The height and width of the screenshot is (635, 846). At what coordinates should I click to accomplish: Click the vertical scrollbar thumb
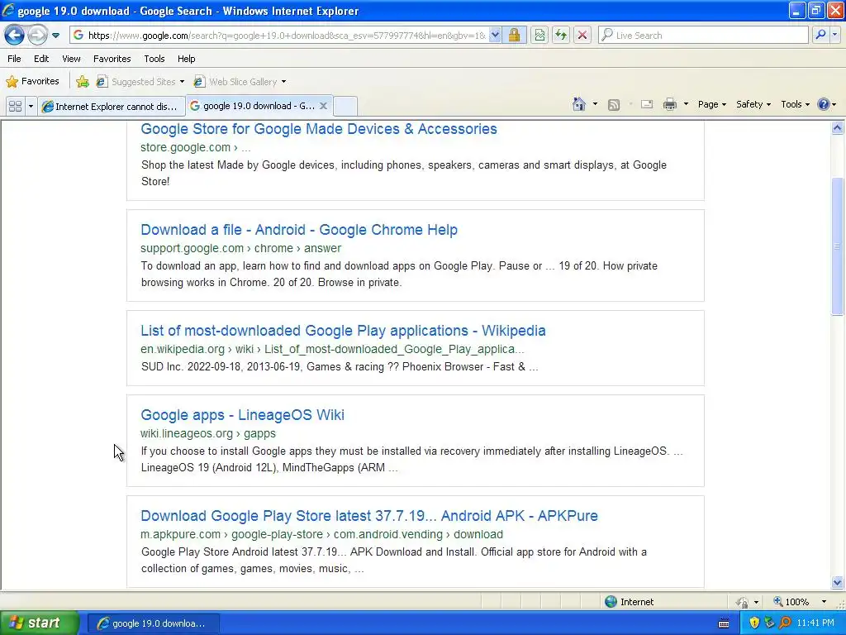(x=838, y=246)
